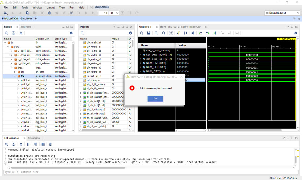Expand all in the Scope panel
The height and width of the screenshot is (180, 302).
pos(21,33)
